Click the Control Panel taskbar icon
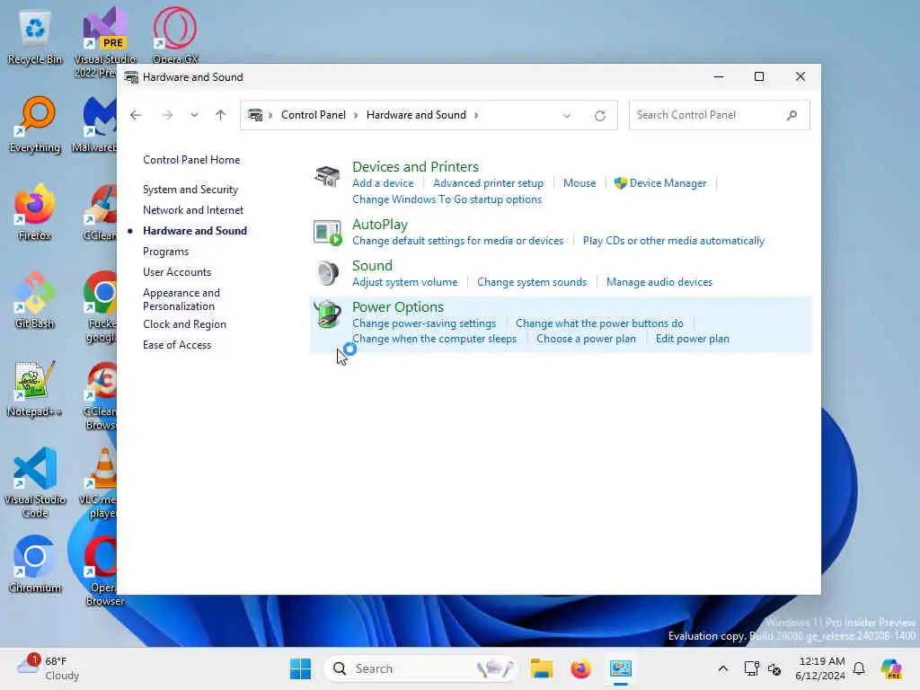920x690 pixels. coord(620,668)
